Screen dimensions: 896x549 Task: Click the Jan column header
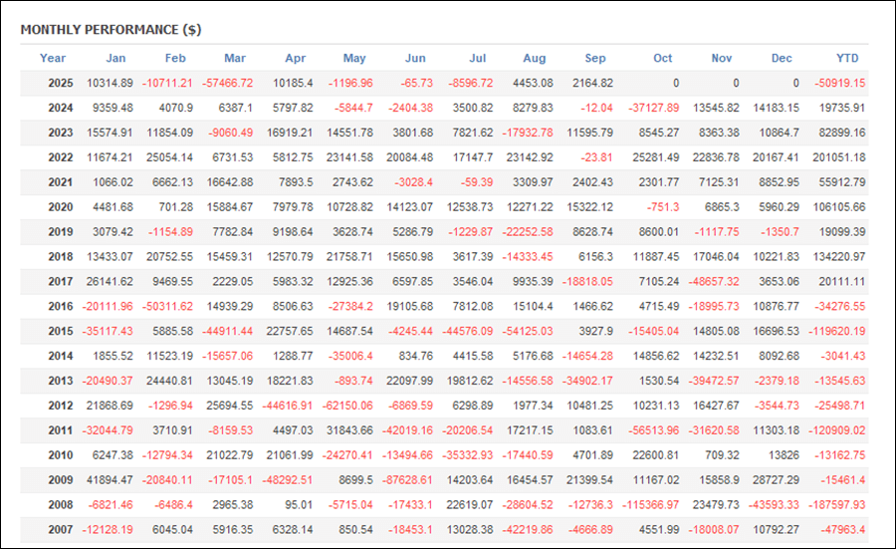[x=116, y=58]
